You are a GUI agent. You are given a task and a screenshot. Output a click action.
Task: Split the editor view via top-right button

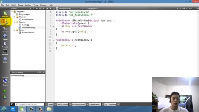point(197,8)
